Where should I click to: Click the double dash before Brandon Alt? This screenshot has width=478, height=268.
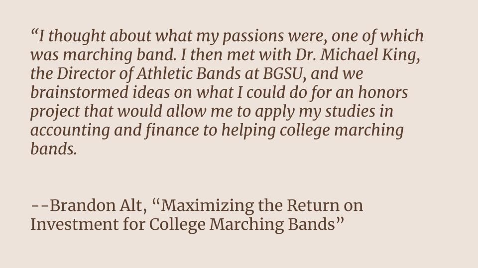(x=40, y=206)
